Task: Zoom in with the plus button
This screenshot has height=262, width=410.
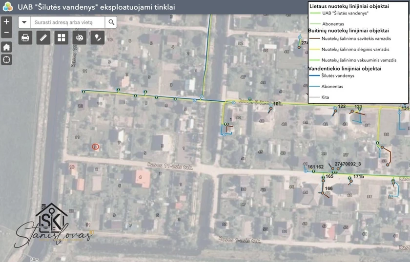Action: [6, 21]
